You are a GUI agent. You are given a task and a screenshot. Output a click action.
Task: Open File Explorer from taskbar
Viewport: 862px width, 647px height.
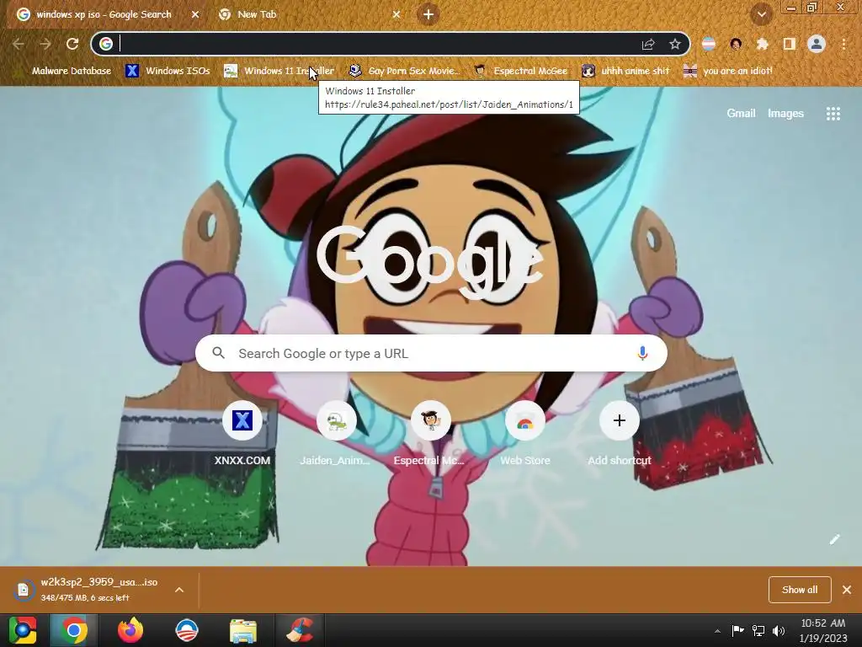click(243, 630)
